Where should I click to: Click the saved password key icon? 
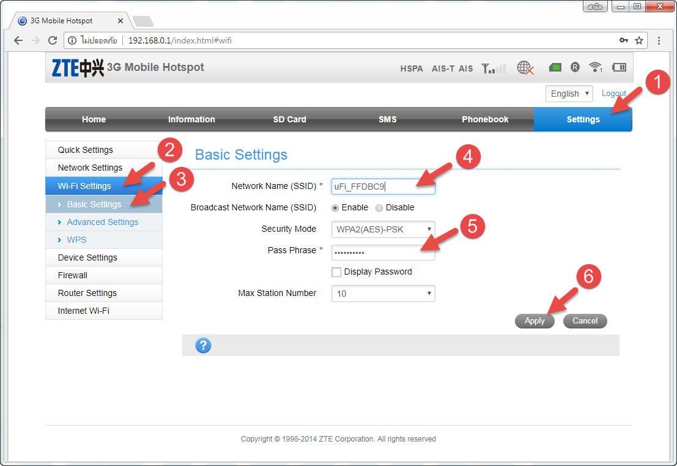(x=623, y=40)
